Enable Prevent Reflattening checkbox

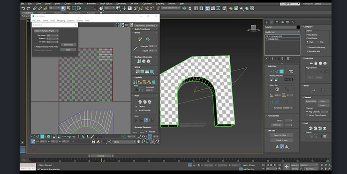[x=307, y=47]
